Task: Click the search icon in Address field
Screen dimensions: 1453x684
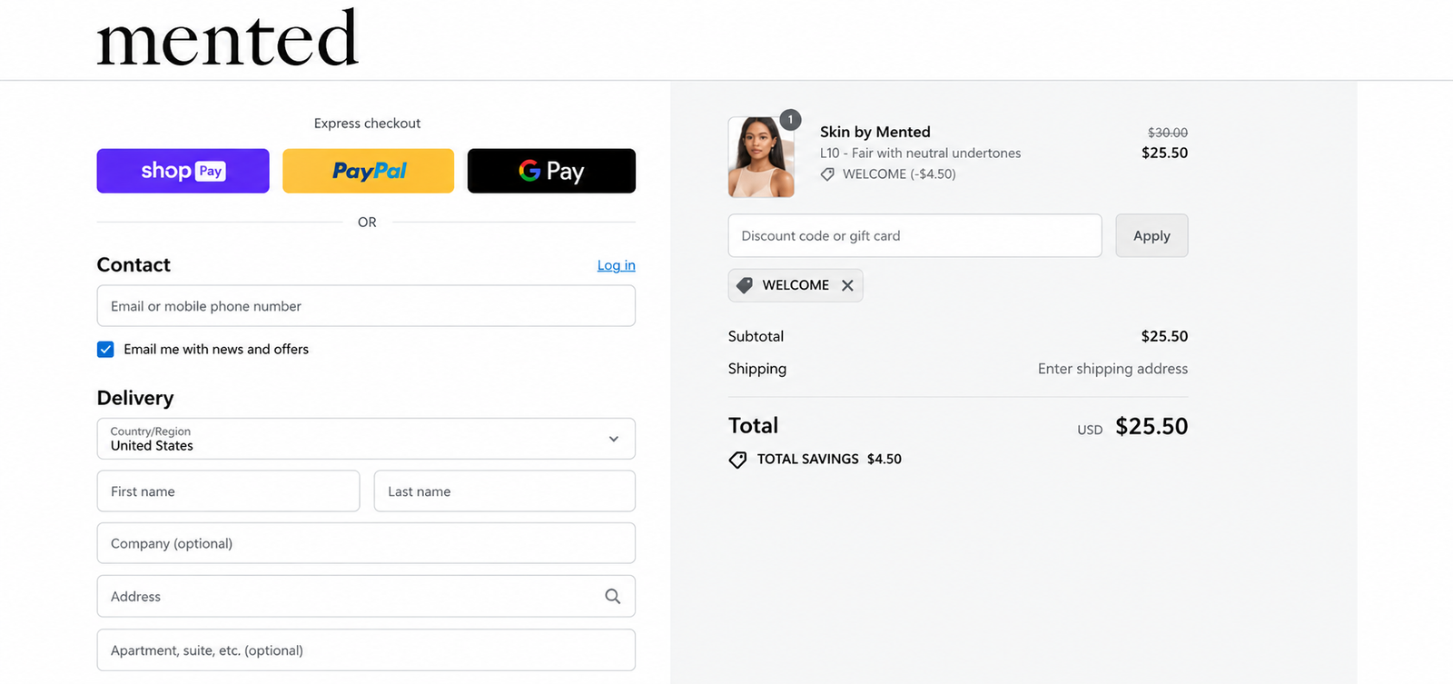Action: coord(613,597)
